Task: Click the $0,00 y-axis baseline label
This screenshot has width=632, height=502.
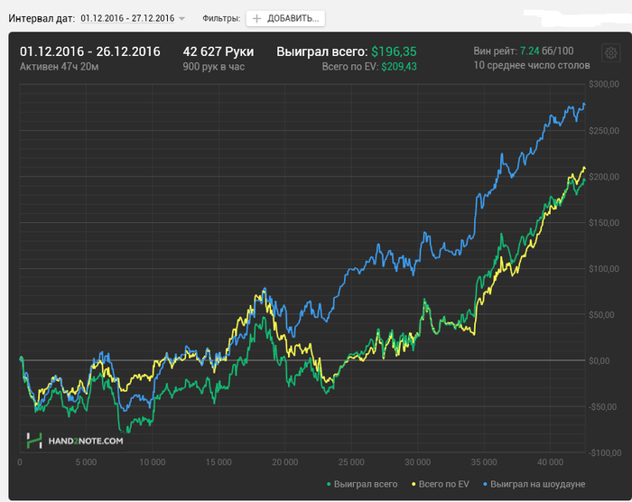Action: pos(599,361)
